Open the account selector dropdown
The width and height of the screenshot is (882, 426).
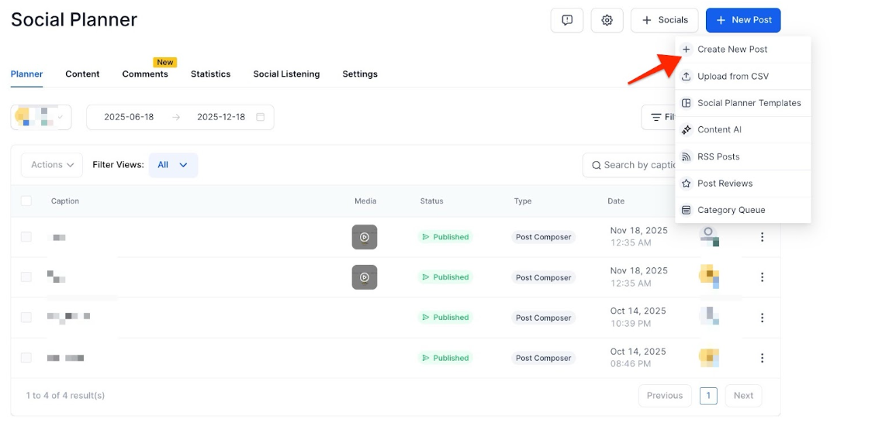click(41, 117)
